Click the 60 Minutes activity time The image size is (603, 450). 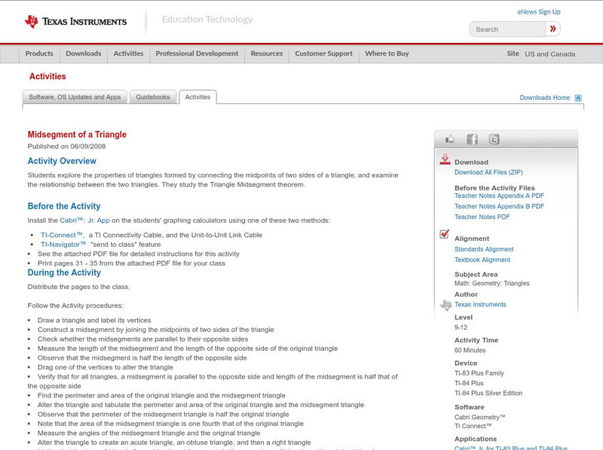pyautogui.click(x=470, y=350)
